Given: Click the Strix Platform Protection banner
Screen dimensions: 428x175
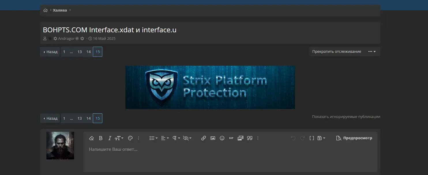Looking at the screenshot, I should [210, 87].
